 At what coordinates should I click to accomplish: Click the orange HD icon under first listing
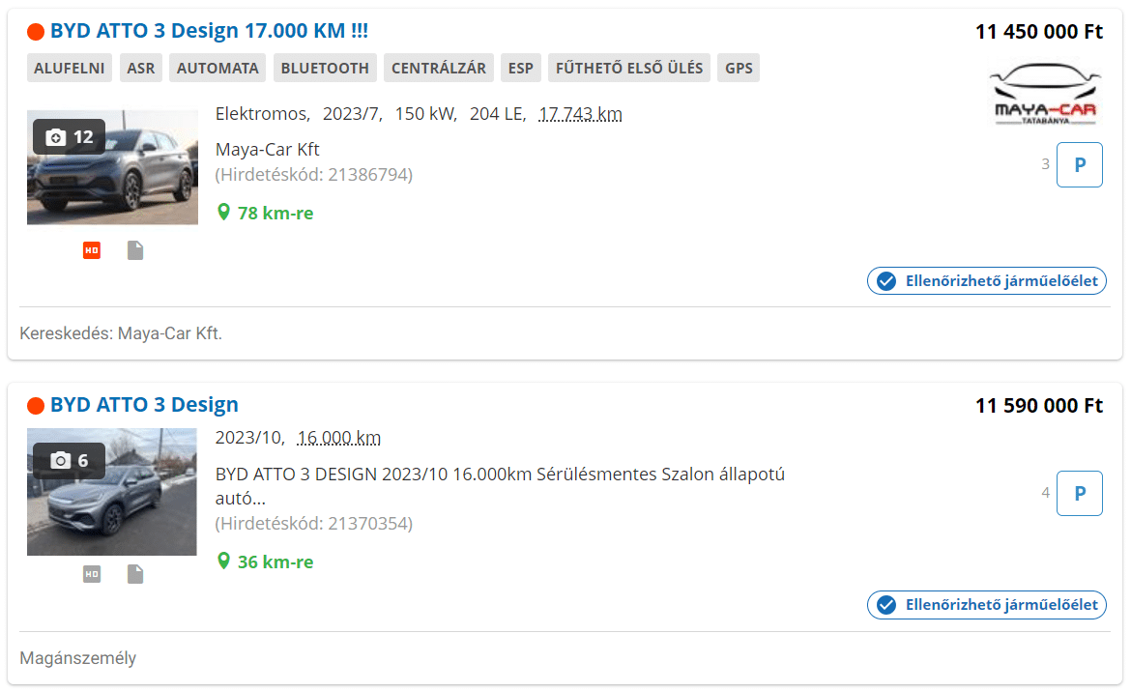92,251
